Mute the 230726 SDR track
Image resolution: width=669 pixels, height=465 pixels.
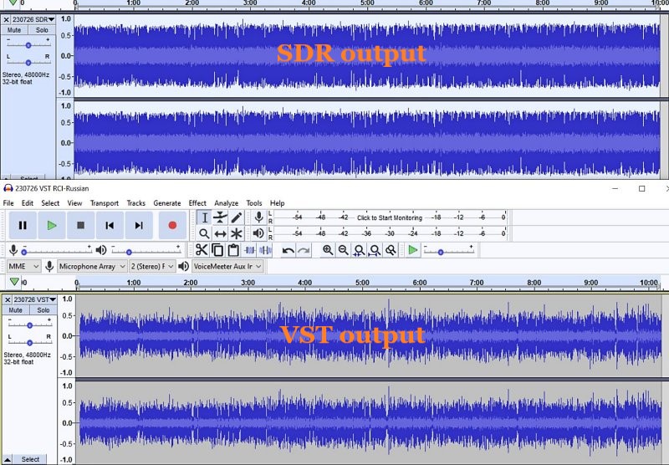pos(14,30)
